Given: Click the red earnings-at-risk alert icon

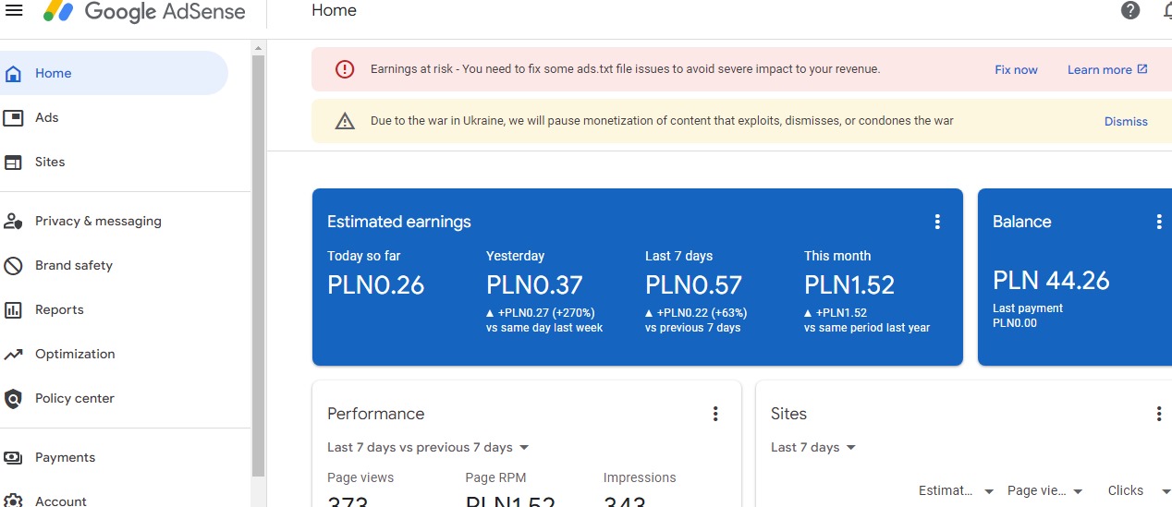Looking at the screenshot, I should (x=345, y=69).
